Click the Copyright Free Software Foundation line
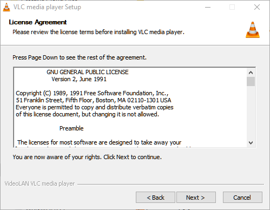The width and height of the screenshot is (270, 210). (92, 93)
